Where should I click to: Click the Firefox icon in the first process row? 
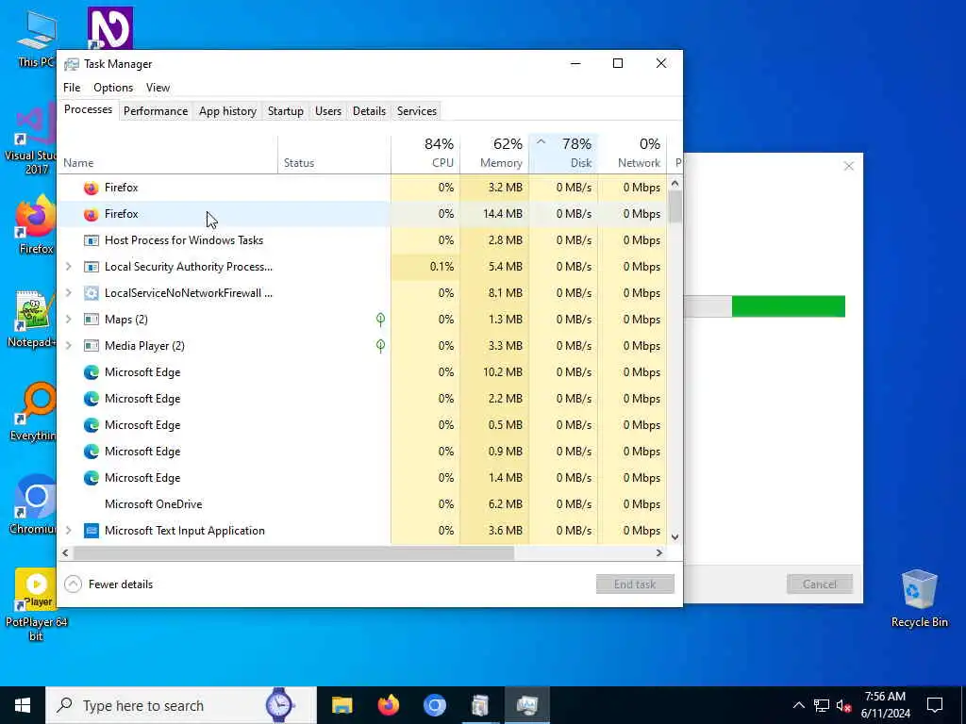[92, 188]
